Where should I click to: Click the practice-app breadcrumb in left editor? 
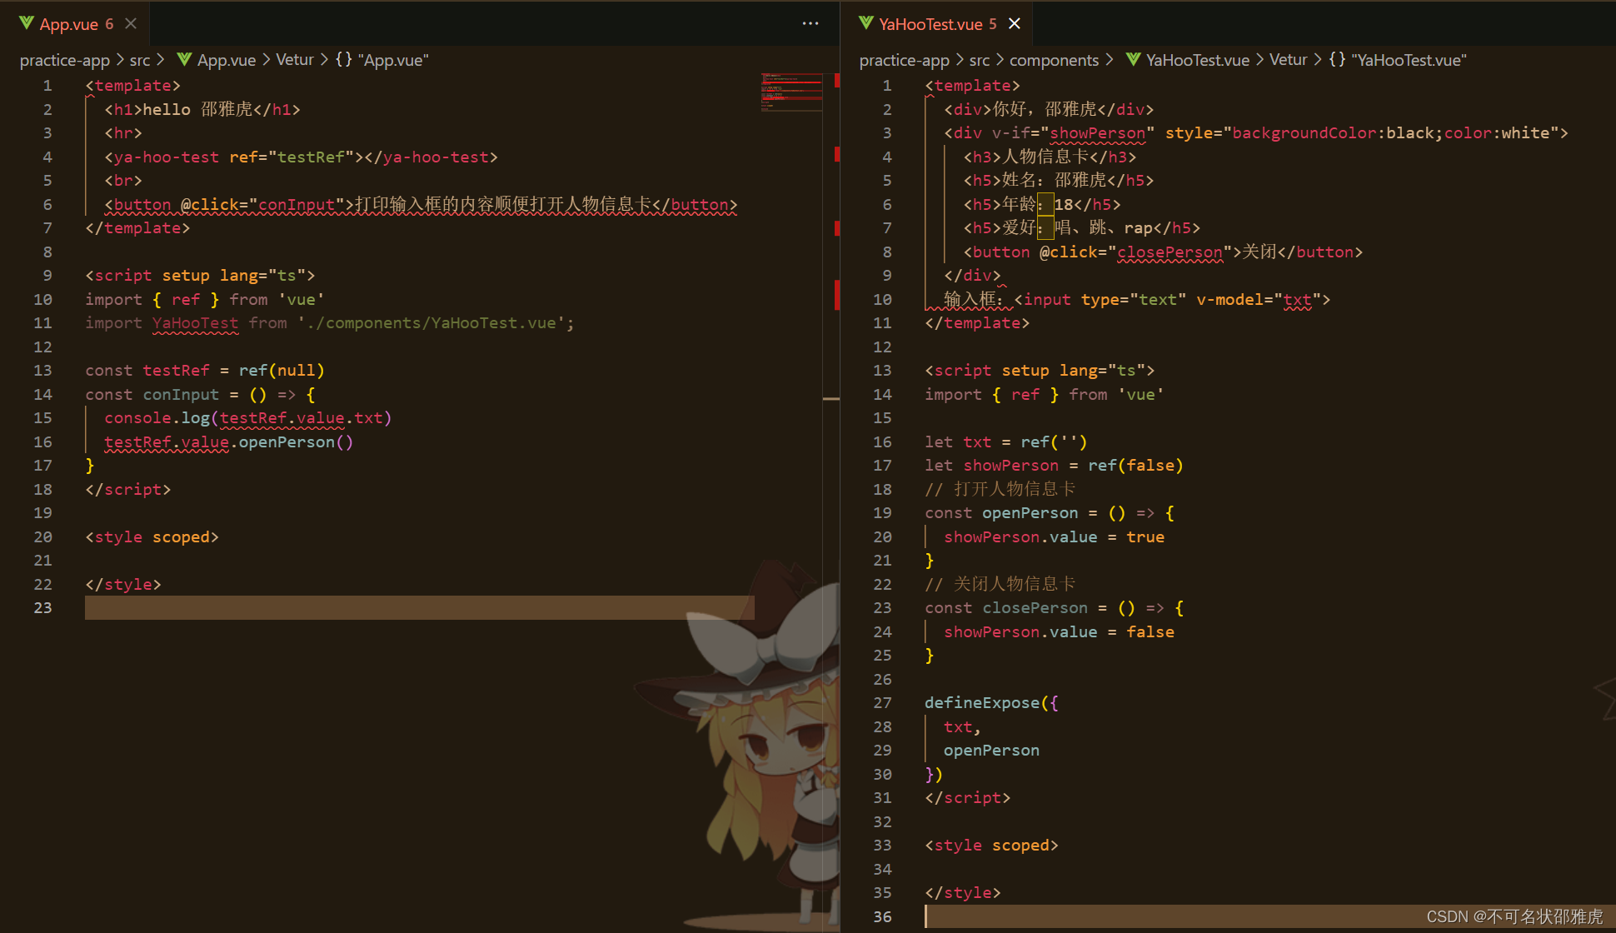pos(65,60)
